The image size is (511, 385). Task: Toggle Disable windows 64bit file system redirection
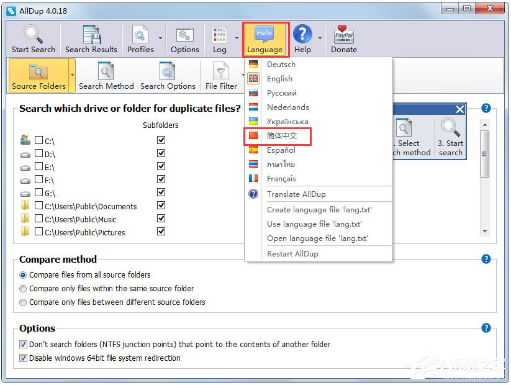click(x=24, y=358)
